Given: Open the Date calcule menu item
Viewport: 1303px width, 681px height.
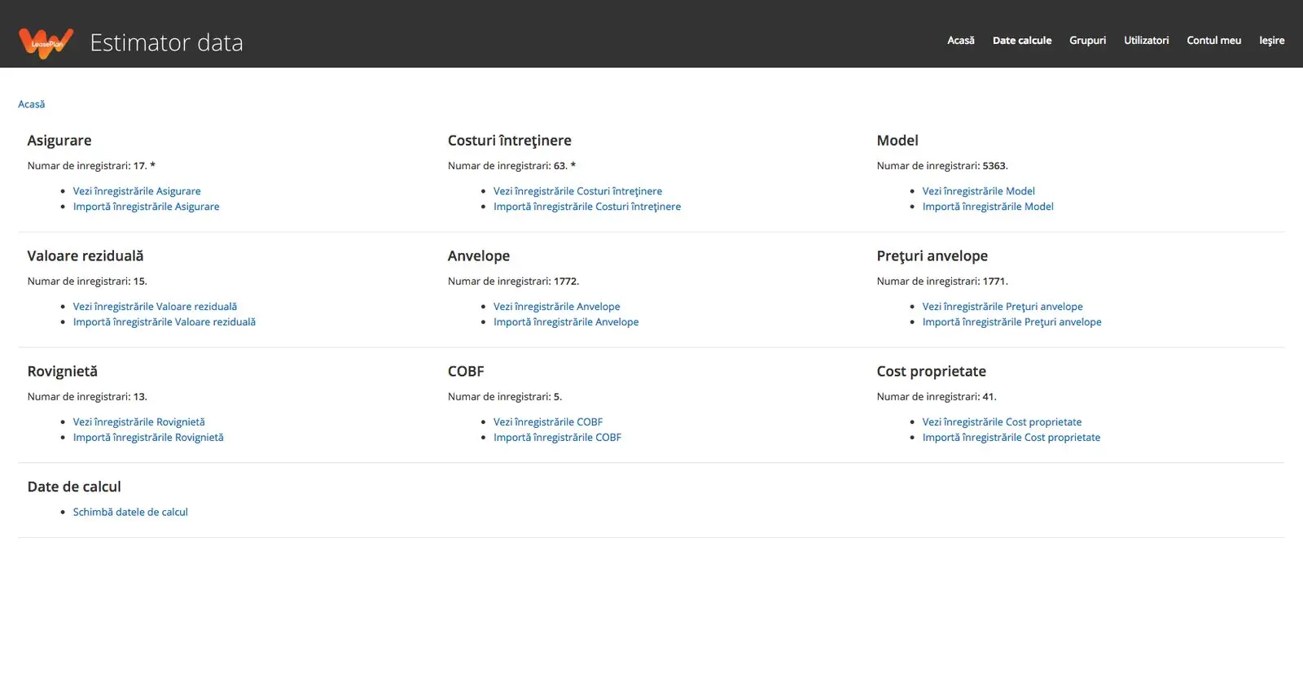Looking at the screenshot, I should point(1022,40).
